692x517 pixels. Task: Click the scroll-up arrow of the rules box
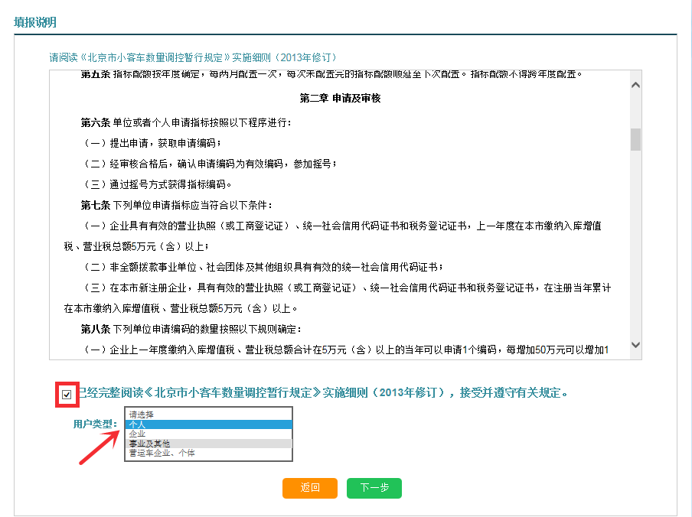pos(635,85)
